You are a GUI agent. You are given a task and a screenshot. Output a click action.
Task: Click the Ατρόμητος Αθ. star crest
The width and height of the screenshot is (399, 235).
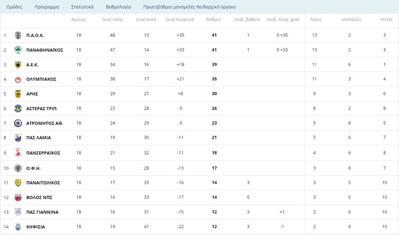[x=18, y=123]
